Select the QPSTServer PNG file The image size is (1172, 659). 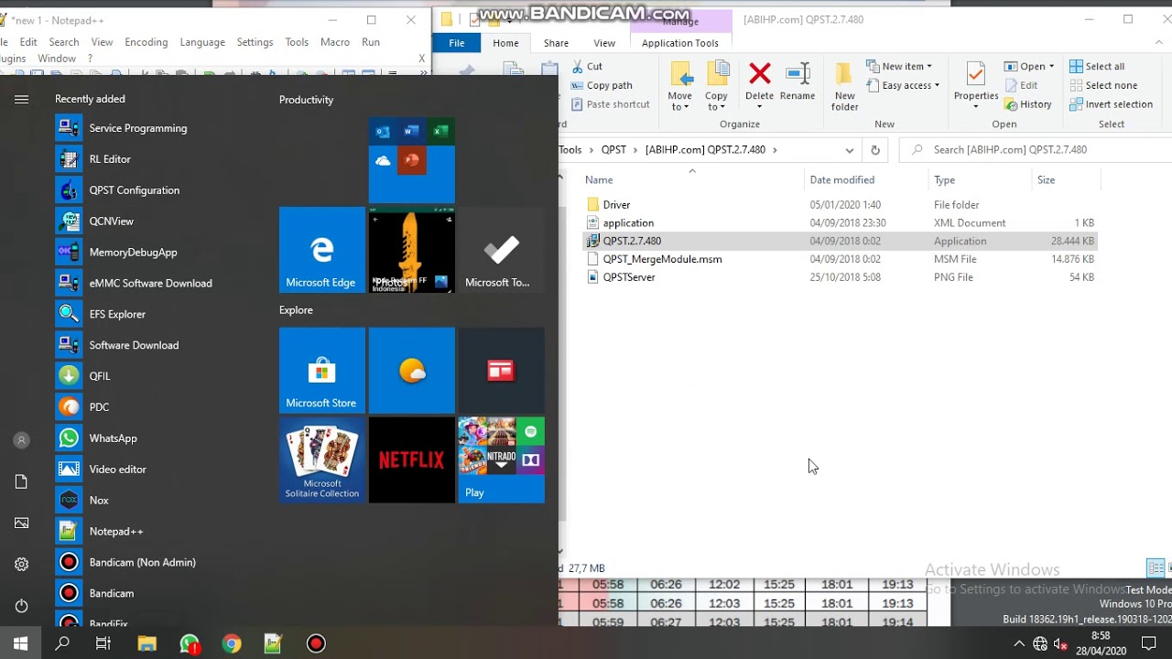pyautogui.click(x=629, y=277)
